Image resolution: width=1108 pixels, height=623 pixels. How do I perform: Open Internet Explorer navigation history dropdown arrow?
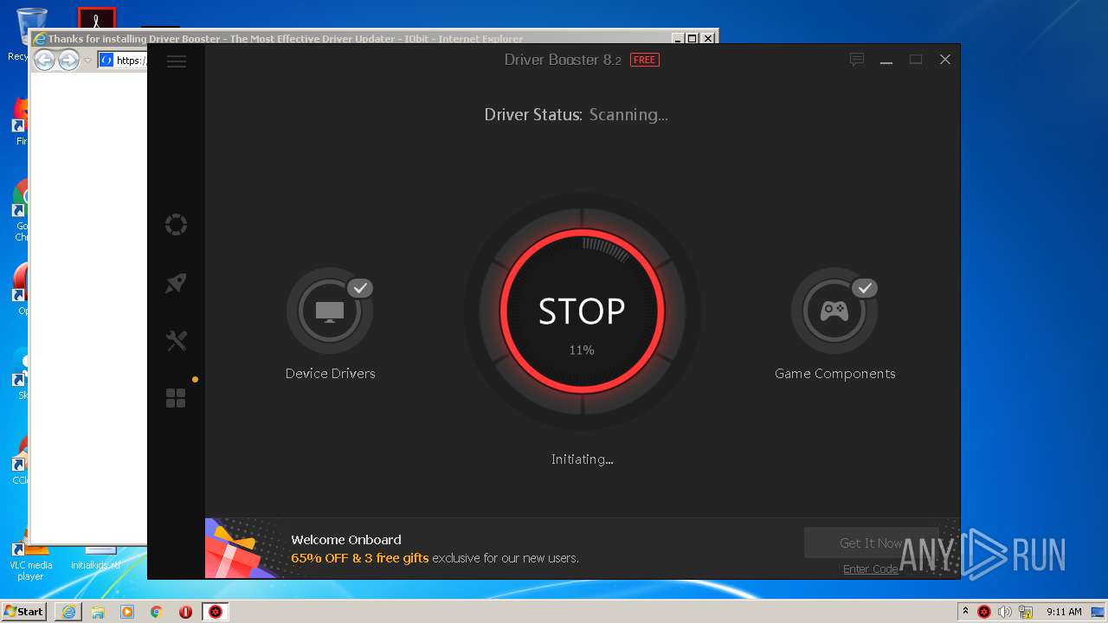[x=87, y=61]
